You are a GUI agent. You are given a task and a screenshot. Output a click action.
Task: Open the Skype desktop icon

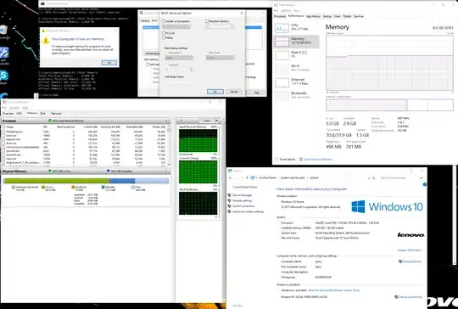point(4,76)
